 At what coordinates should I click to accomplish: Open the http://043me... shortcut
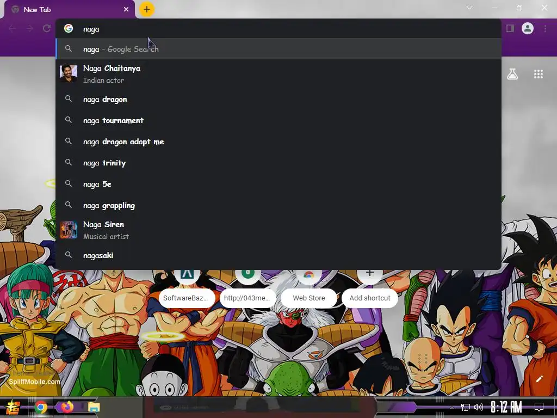tap(247, 289)
